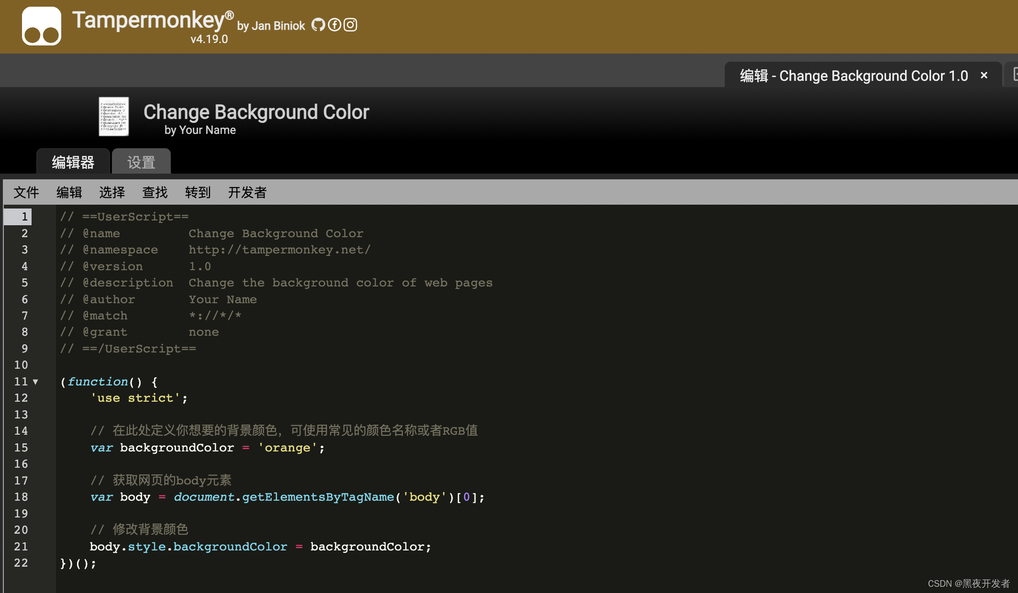Open the Instagram icon link
The image size is (1018, 593).
[x=351, y=24]
